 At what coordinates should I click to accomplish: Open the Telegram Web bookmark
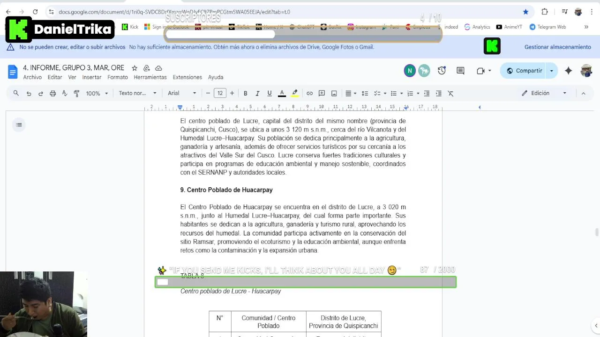547,27
